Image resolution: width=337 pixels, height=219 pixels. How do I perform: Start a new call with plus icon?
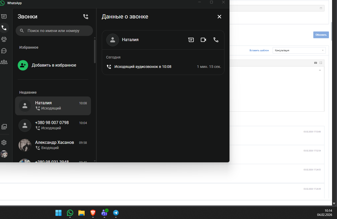pyautogui.click(x=86, y=17)
